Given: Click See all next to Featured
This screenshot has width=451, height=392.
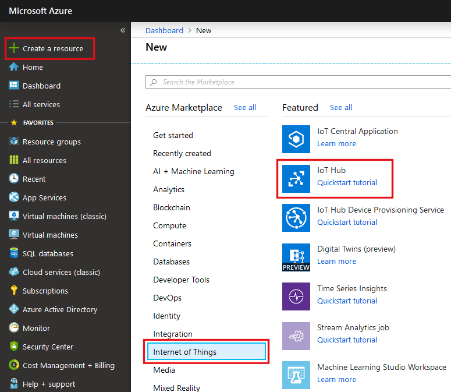Looking at the screenshot, I should [x=340, y=108].
